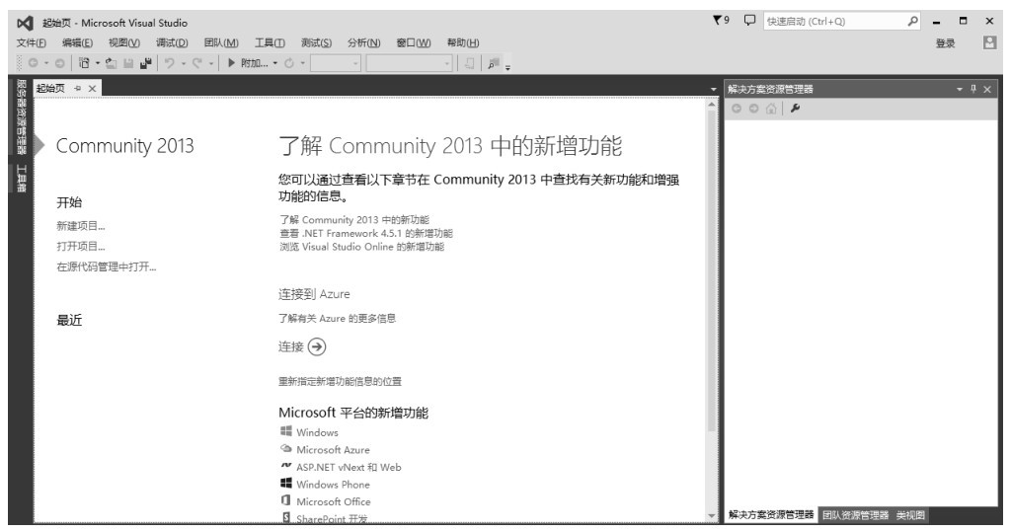Click the Visual Studio logo icon
The width and height of the screenshot is (1010, 532).
25,23
